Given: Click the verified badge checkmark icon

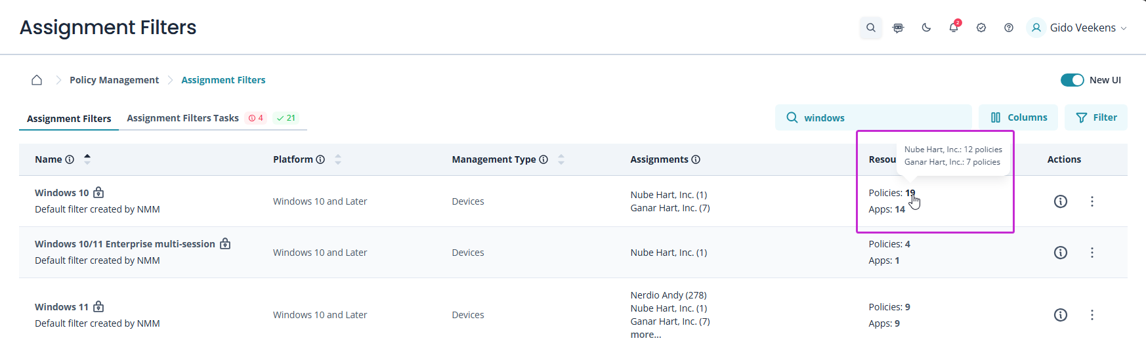Looking at the screenshot, I should [x=981, y=28].
